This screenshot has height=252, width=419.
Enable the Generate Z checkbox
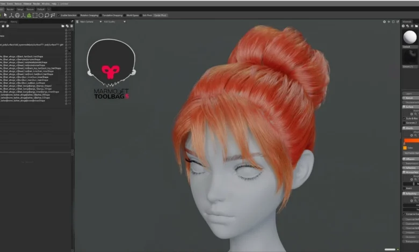tap(404, 123)
